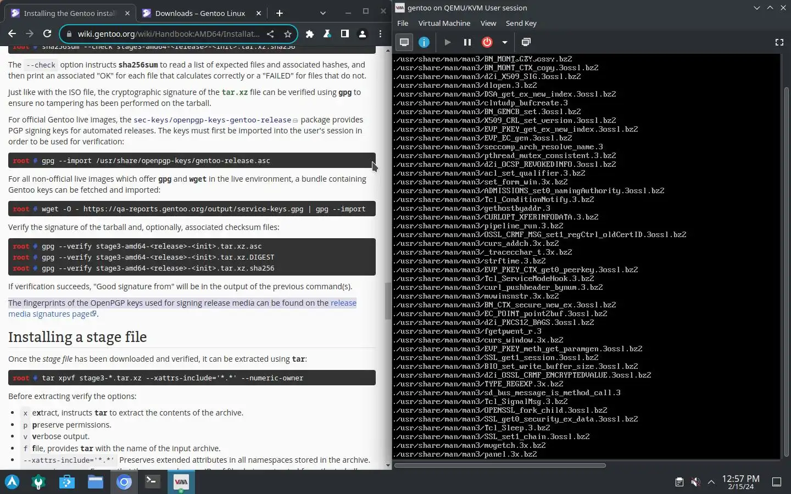Open the File menu in virt-manager

click(x=403, y=23)
